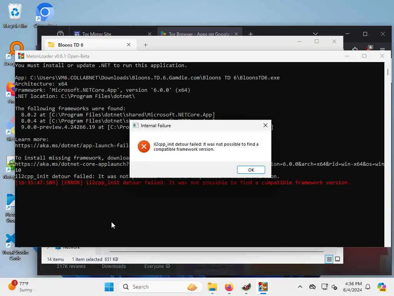Switch Explorer to large thumbnails view
The height and width of the screenshot is (296, 394).
[x=337, y=259]
